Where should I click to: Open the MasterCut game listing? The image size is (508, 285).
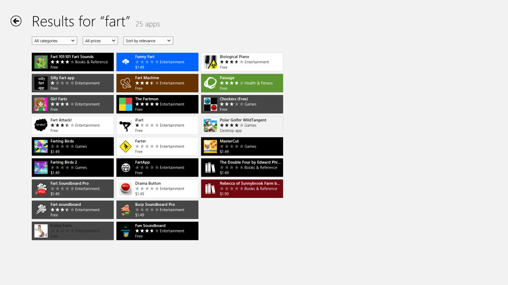click(x=242, y=146)
